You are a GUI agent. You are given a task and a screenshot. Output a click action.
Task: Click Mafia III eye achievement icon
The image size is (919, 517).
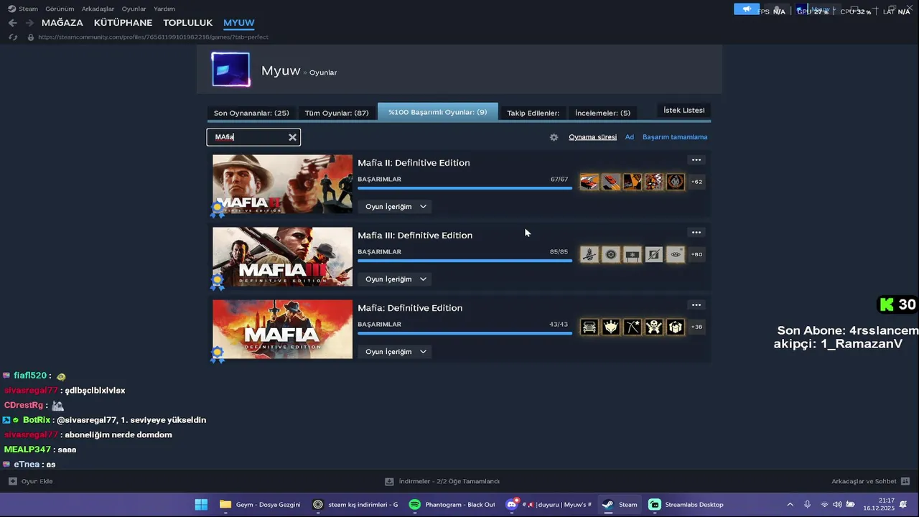pyautogui.click(x=676, y=254)
